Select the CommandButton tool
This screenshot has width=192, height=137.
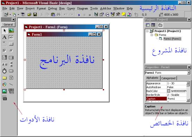11,44
